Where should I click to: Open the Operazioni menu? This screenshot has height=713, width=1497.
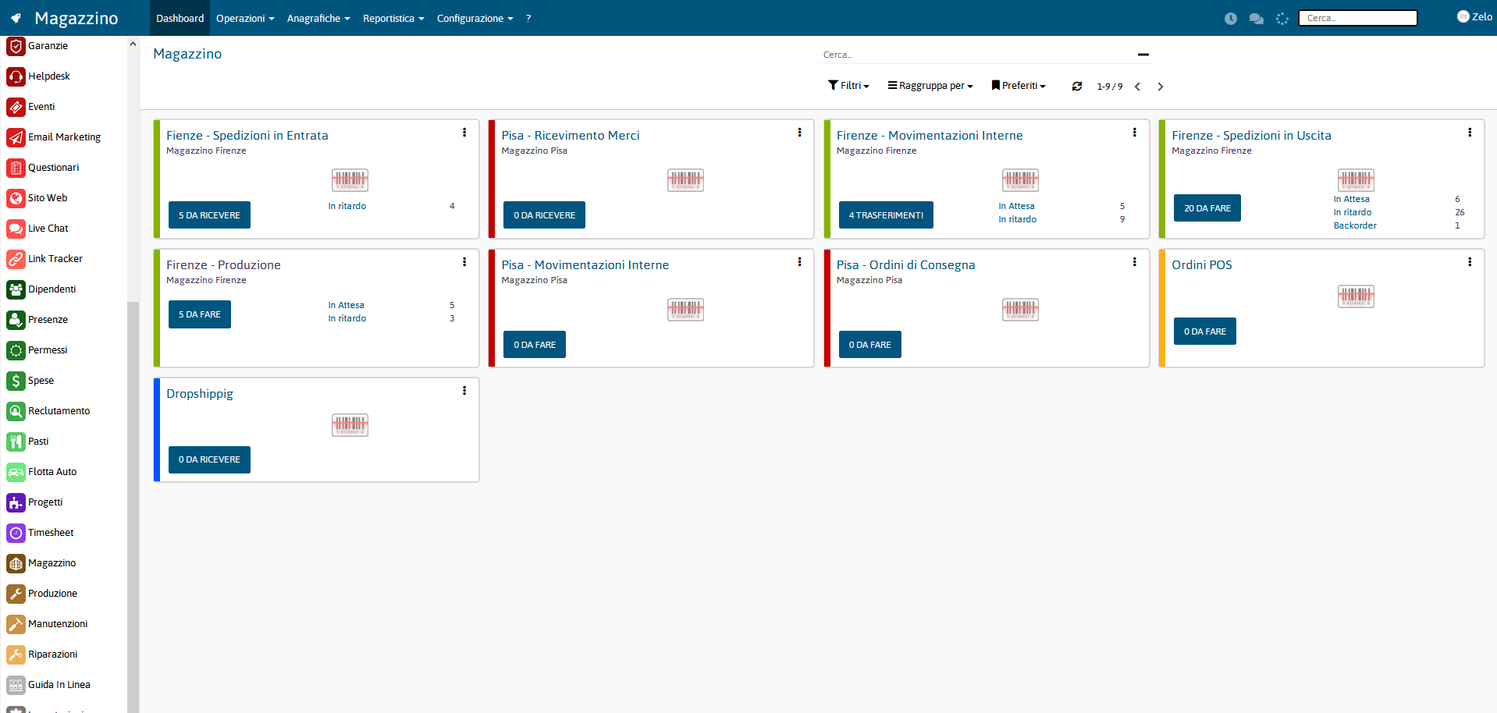pos(245,18)
